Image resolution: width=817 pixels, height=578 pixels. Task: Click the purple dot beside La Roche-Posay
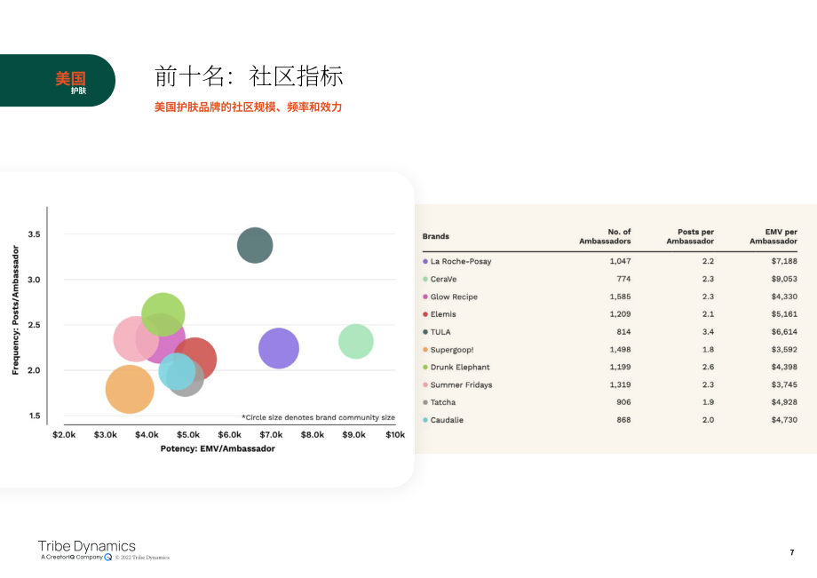click(425, 261)
